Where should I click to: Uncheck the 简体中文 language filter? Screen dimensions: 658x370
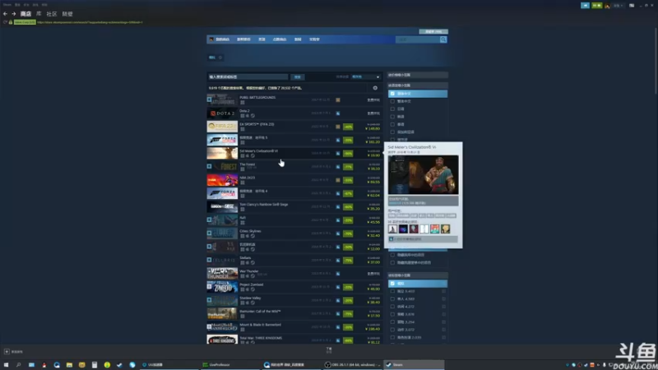click(x=392, y=94)
